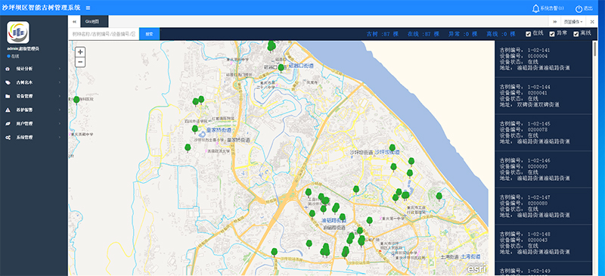This screenshot has width=605, height=276.
Task: Open the 页签操作 dropdown
Action: pos(573,22)
